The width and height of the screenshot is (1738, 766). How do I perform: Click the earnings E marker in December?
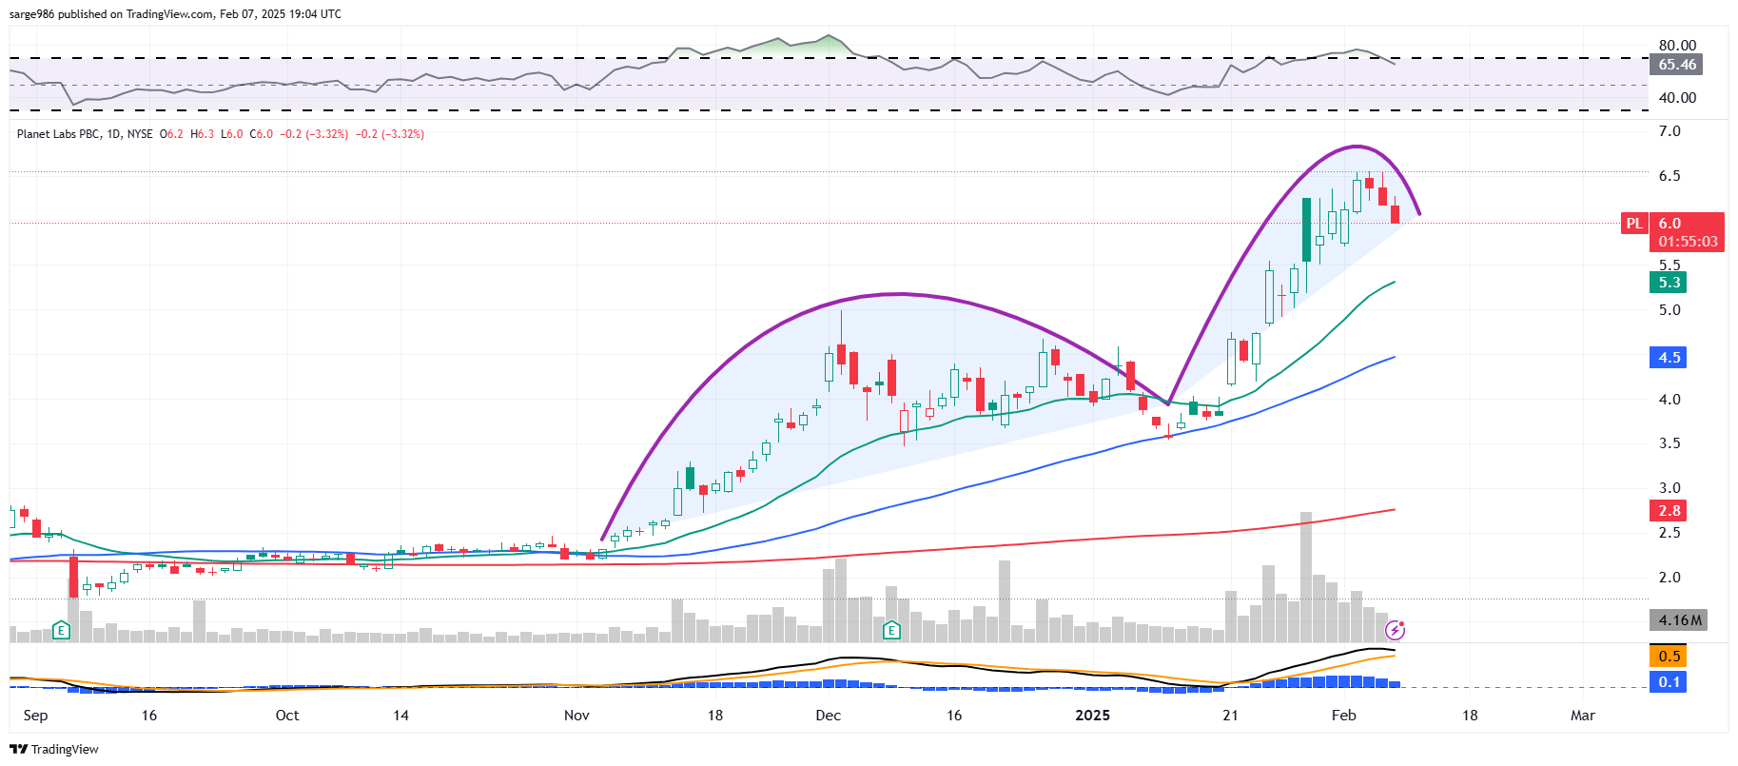[x=891, y=630]
